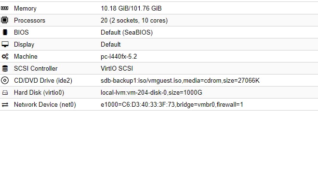Click the Memory RAM stick icon

click(5, 8)
